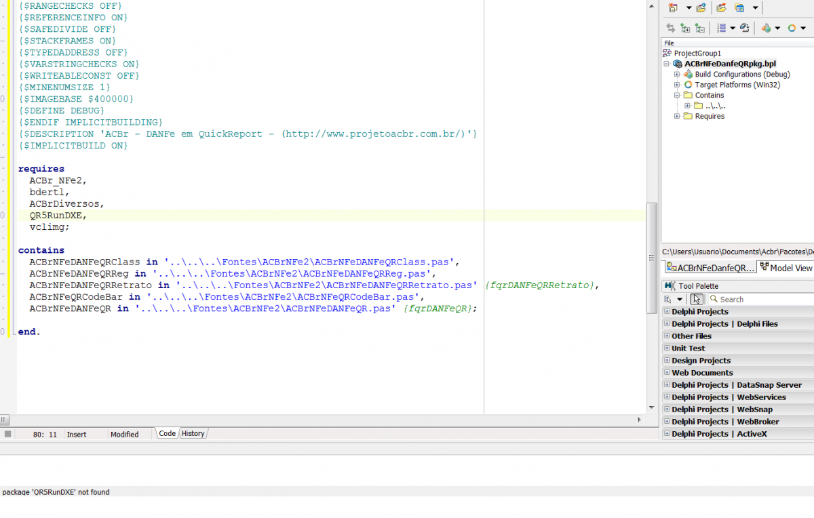
Task: Click the package icon of ACBrNFeDanfeQRpkg.bpl
Action: point(677,64)
